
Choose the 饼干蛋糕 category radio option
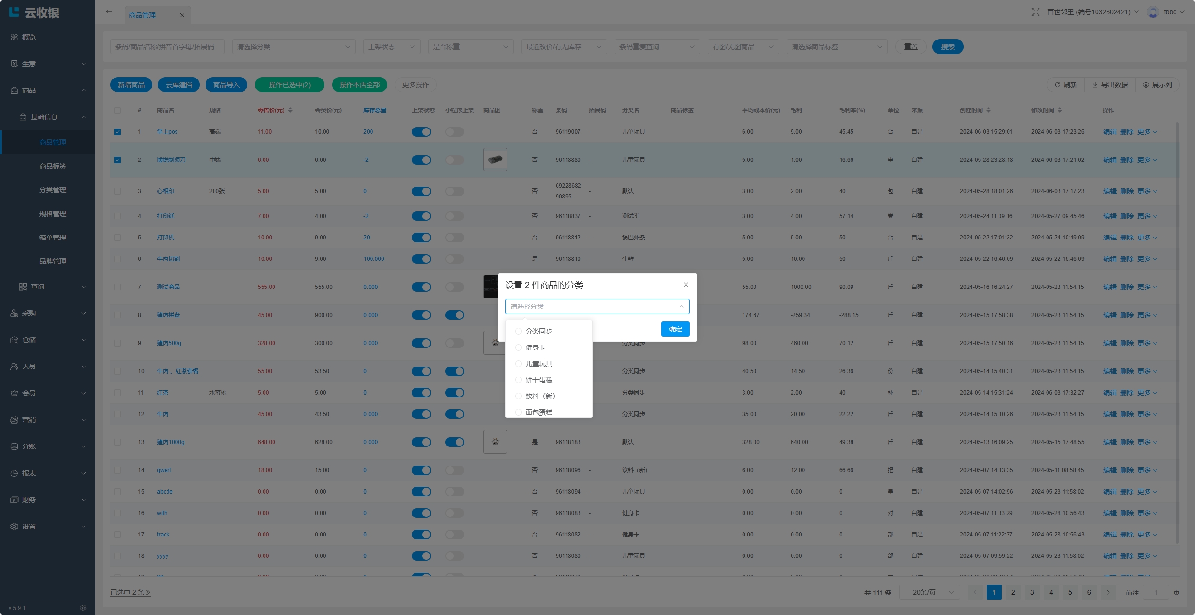(519, 380)
